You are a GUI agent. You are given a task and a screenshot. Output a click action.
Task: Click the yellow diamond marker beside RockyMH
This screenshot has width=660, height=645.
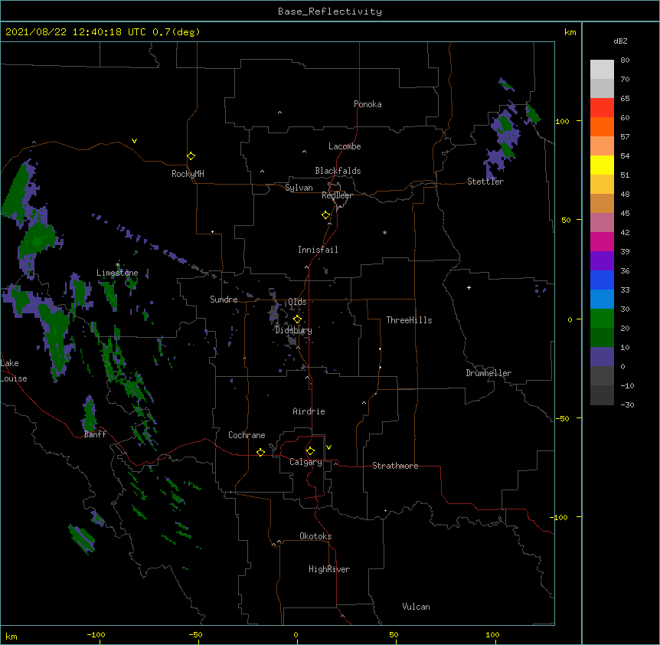click(191, 156)
